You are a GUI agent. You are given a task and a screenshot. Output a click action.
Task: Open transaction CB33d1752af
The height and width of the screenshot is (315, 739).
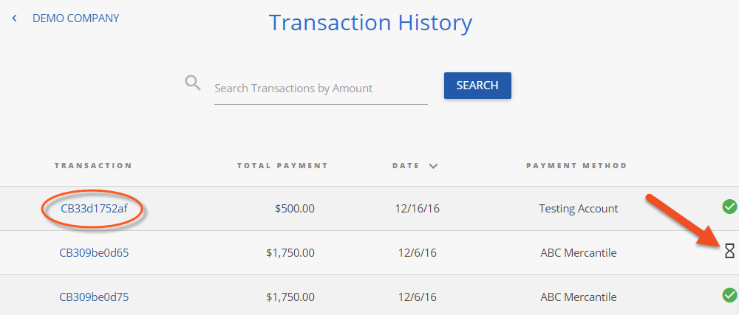click(x=94, y=208)
